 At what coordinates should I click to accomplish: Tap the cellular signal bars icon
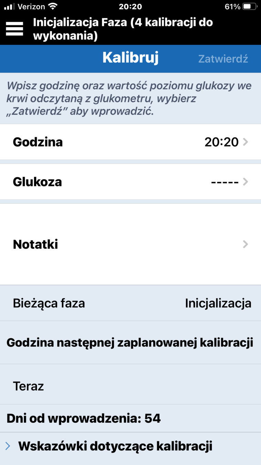pos(9,7)
